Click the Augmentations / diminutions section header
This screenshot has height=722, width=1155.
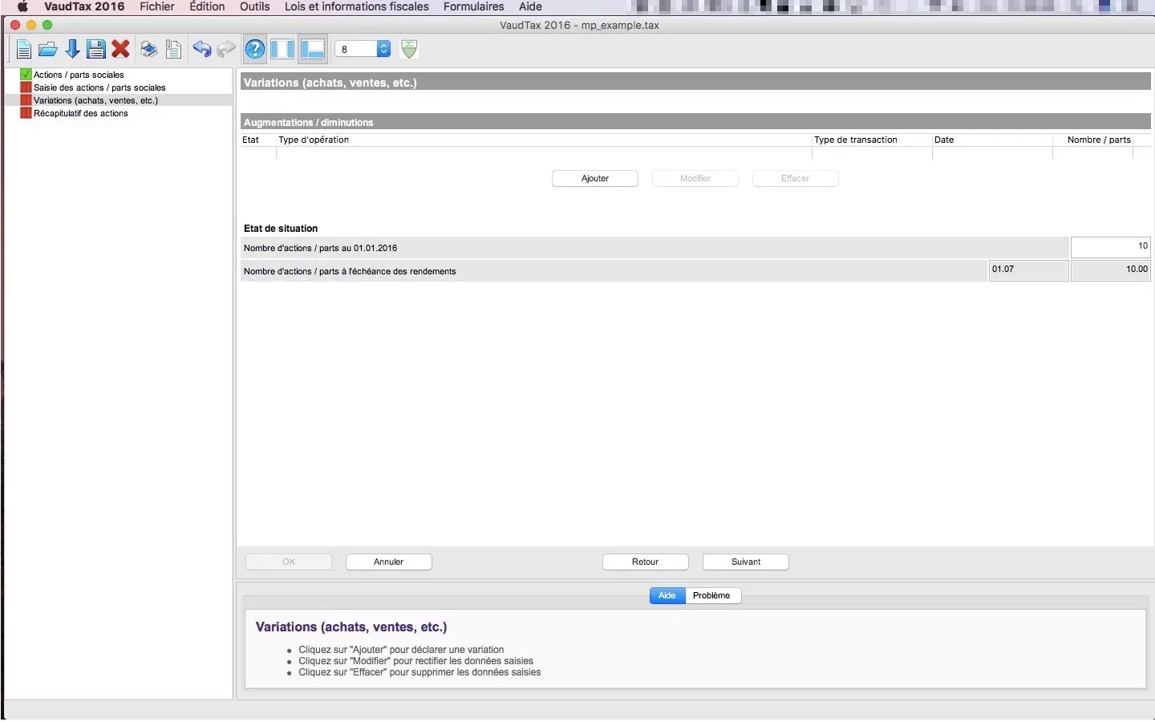[x=695, y=122]
